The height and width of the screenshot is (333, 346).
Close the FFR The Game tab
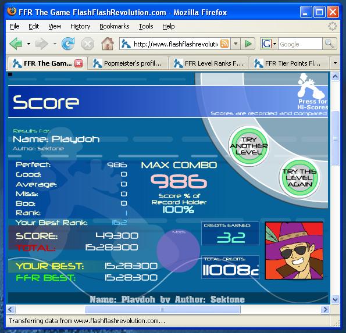tap(79, 63)
